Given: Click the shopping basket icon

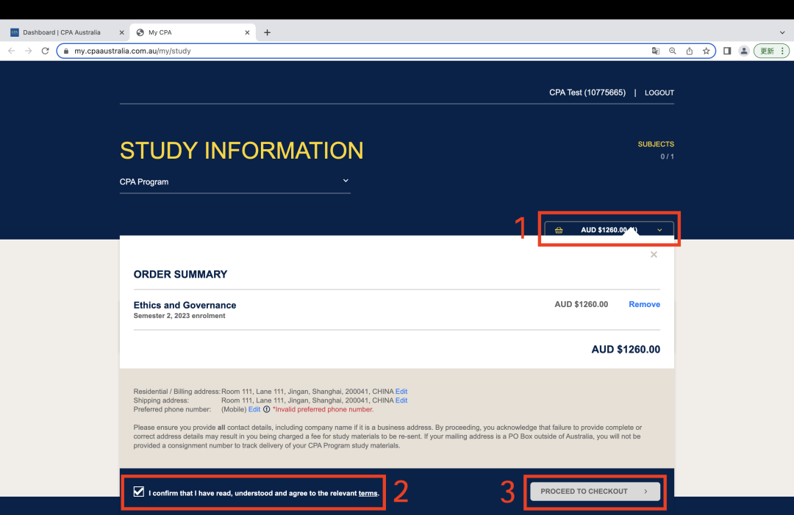Looking at the screenshot, I should [559, 230].
